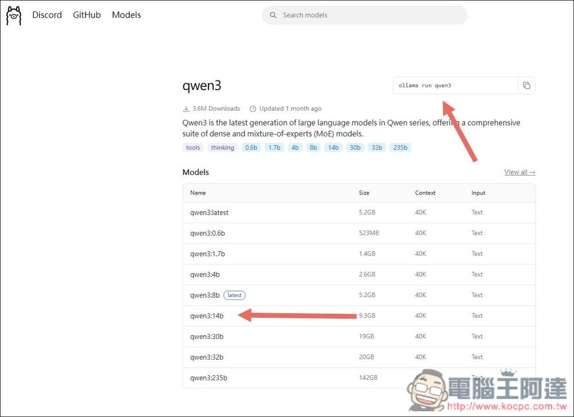The width and height of the screenshot is (574, 417).
Task: Click the latest badge beside qwen3:8b
Action: (235, 295)
